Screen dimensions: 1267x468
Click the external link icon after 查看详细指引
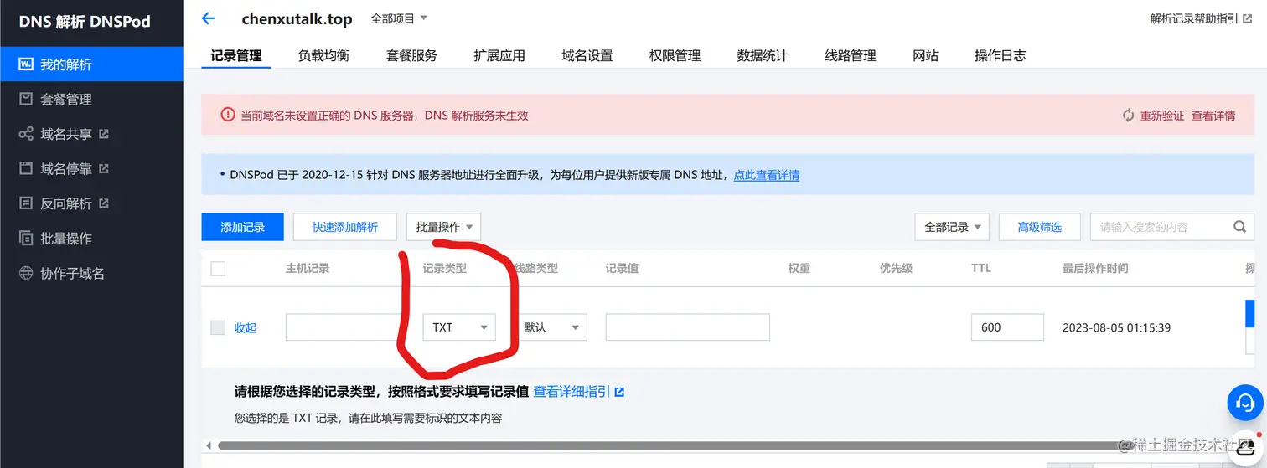point(619,391)
